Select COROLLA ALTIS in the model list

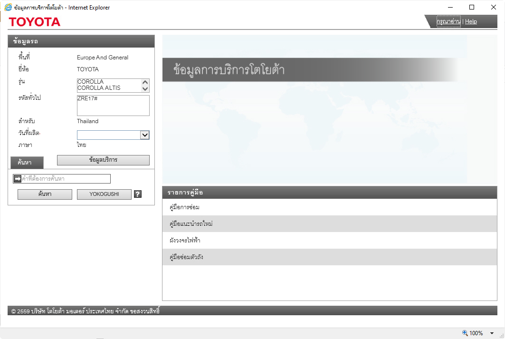coord(99,87)
